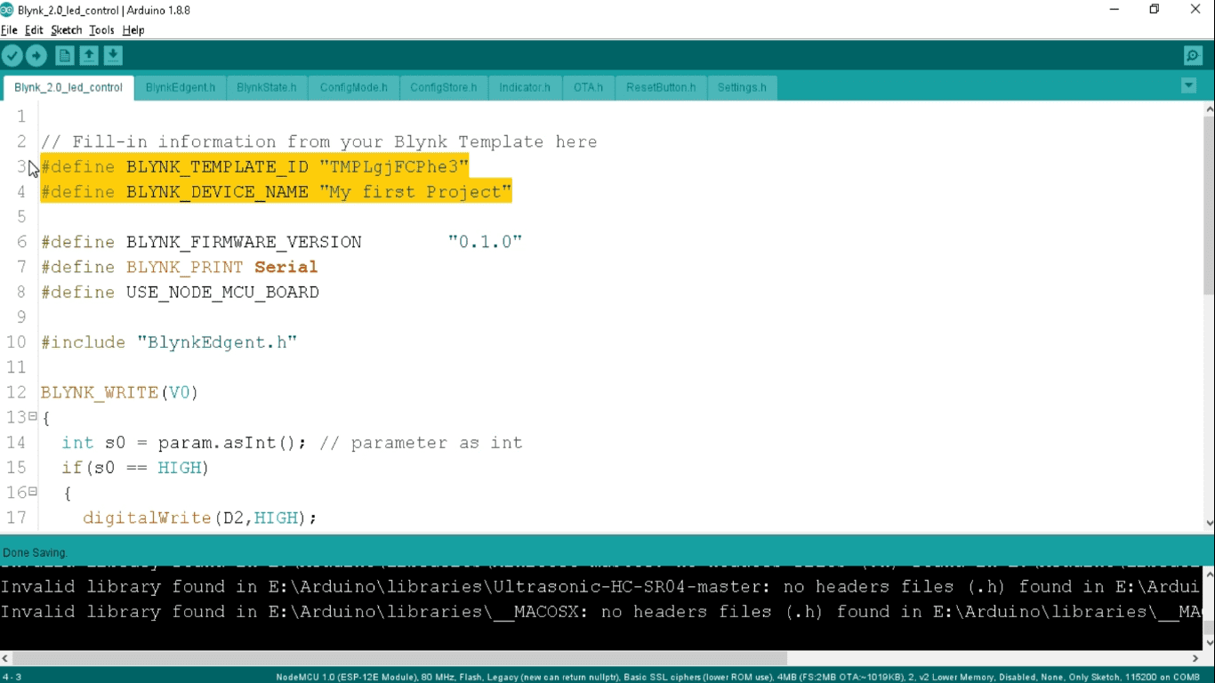
Task: Click the Verify sketch checkmark icon
Action: [12, 56]
